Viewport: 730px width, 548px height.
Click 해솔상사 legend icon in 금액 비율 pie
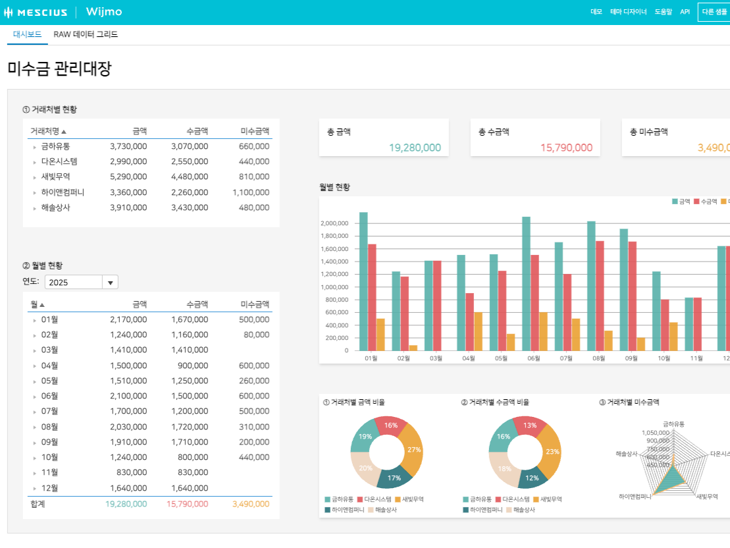(371, 510)
